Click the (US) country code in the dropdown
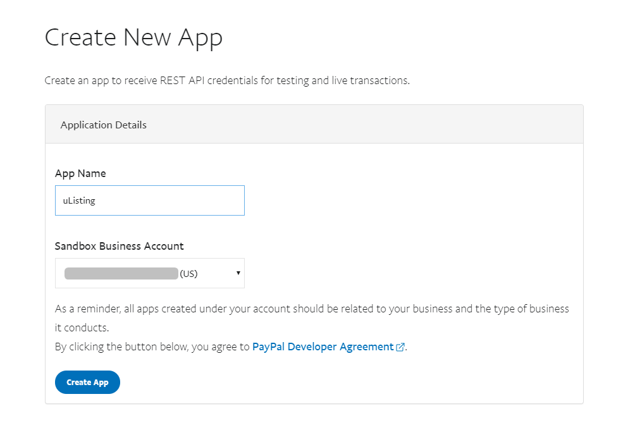 188,274
